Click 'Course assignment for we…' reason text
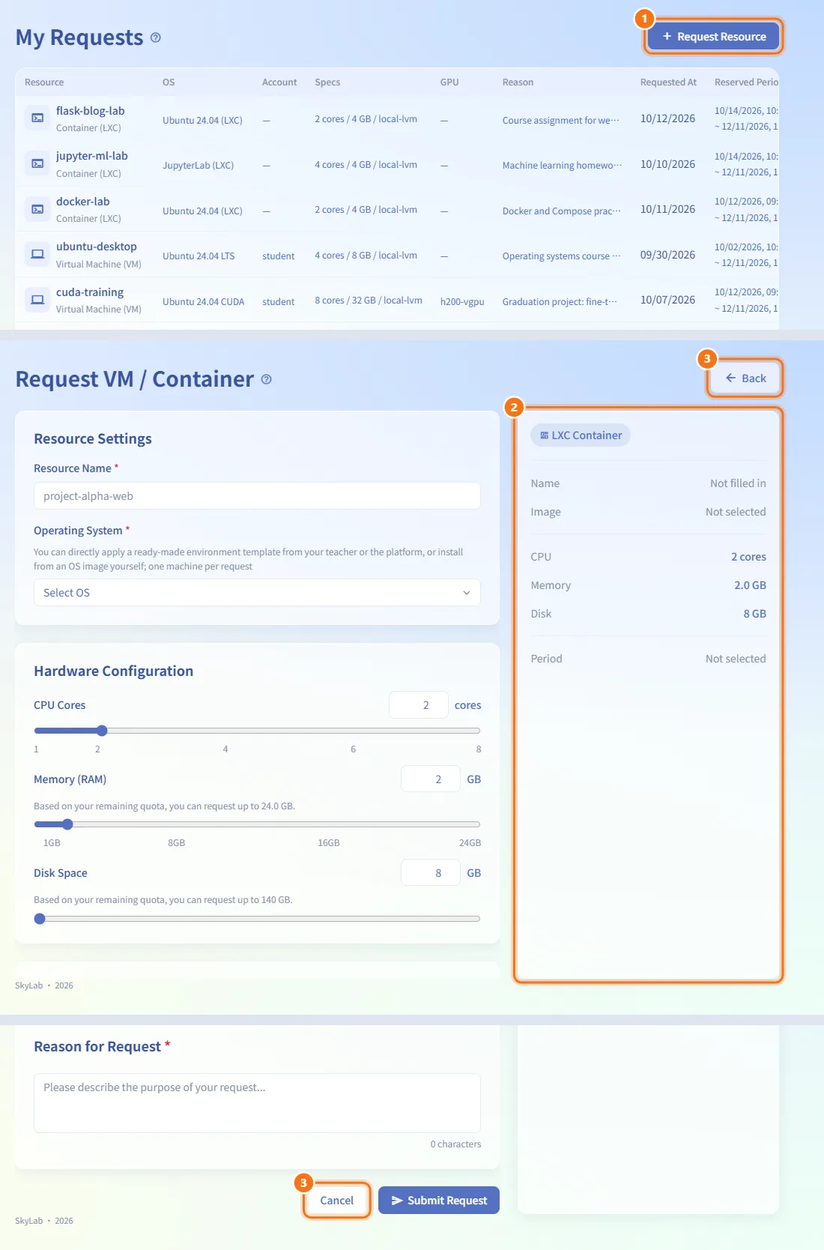This screenshot has height=1250, width=824. (x=561, y=121)
